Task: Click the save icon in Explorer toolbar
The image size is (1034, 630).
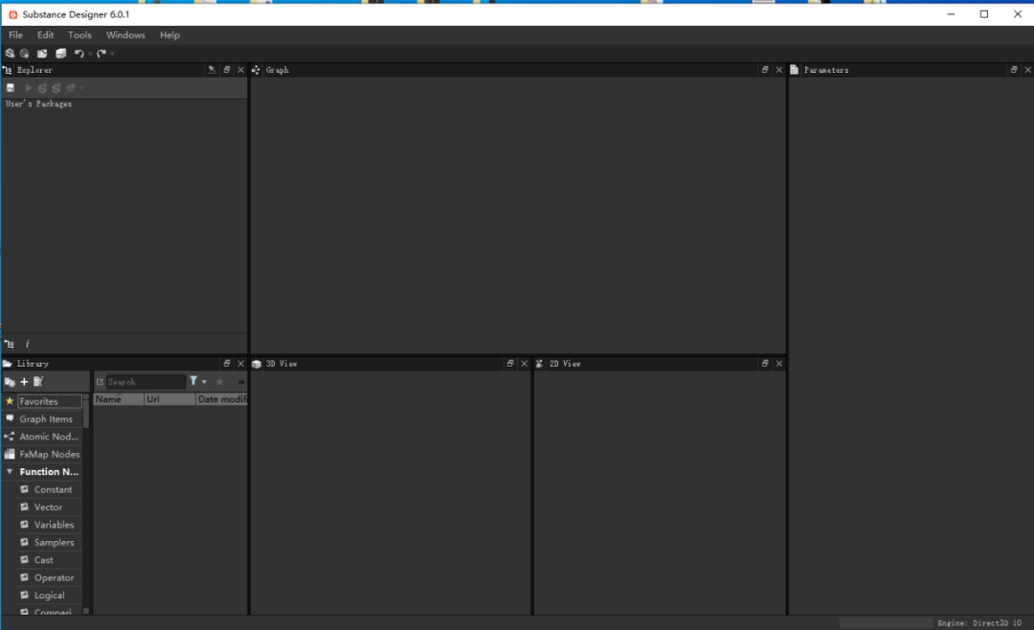Action: (11, 88)
